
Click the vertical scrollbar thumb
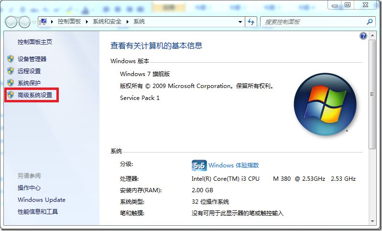(372, 94)
